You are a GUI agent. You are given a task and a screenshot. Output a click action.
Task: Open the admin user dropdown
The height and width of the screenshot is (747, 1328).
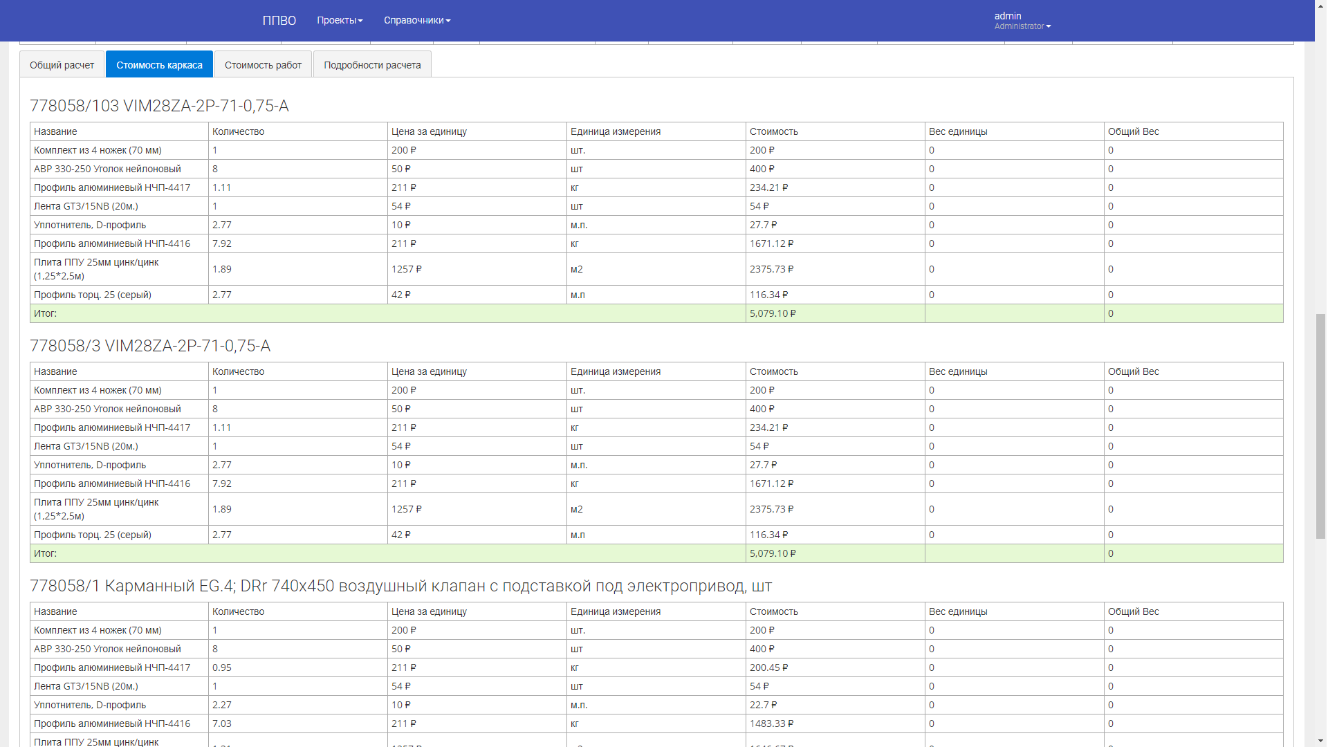point(1022,20)
